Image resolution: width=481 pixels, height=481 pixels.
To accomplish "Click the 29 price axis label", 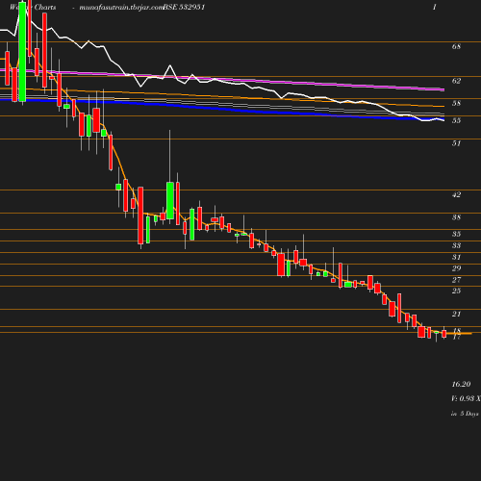I will (456, 268).
